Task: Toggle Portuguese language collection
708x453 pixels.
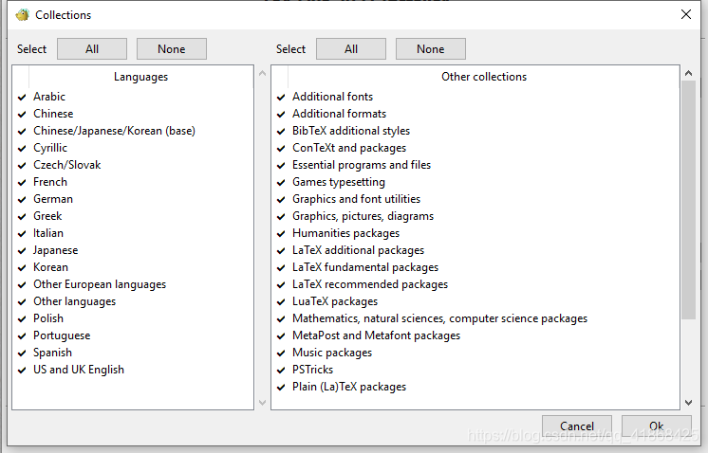Action: click(x=22, y=335)
